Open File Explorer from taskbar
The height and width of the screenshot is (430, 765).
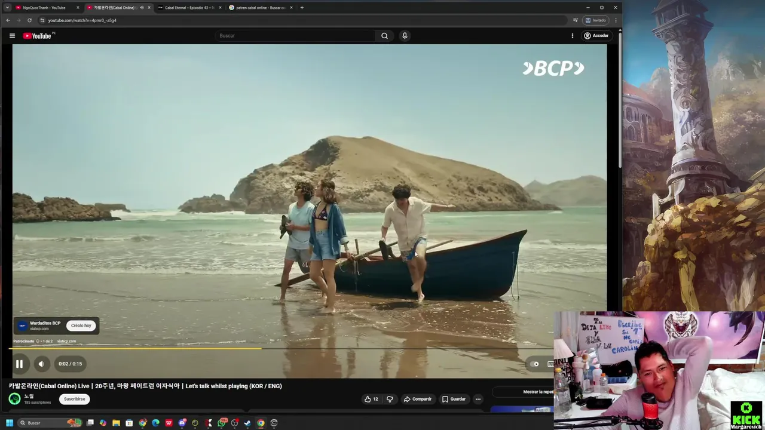coord(116,423)
